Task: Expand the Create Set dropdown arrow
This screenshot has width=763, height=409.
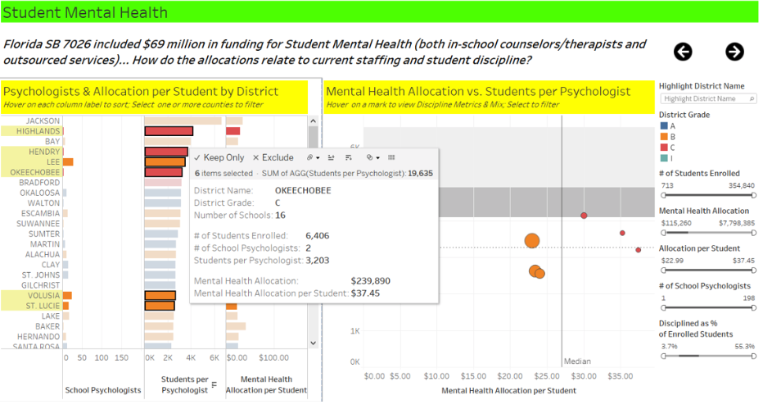Action: (377, 157)
